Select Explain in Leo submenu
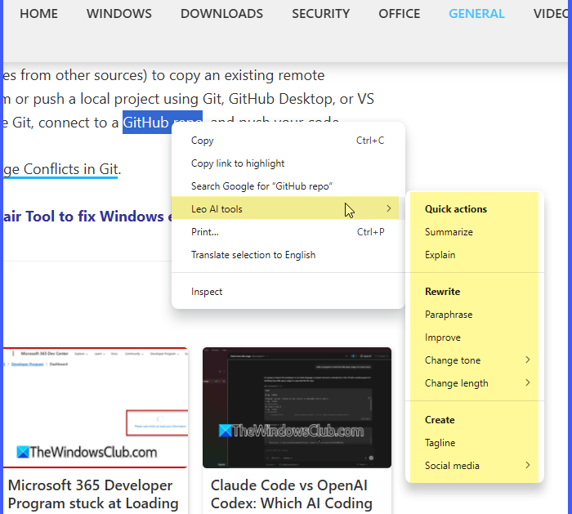The width and height of the screenshot is (572, 514). coord(474,255)
